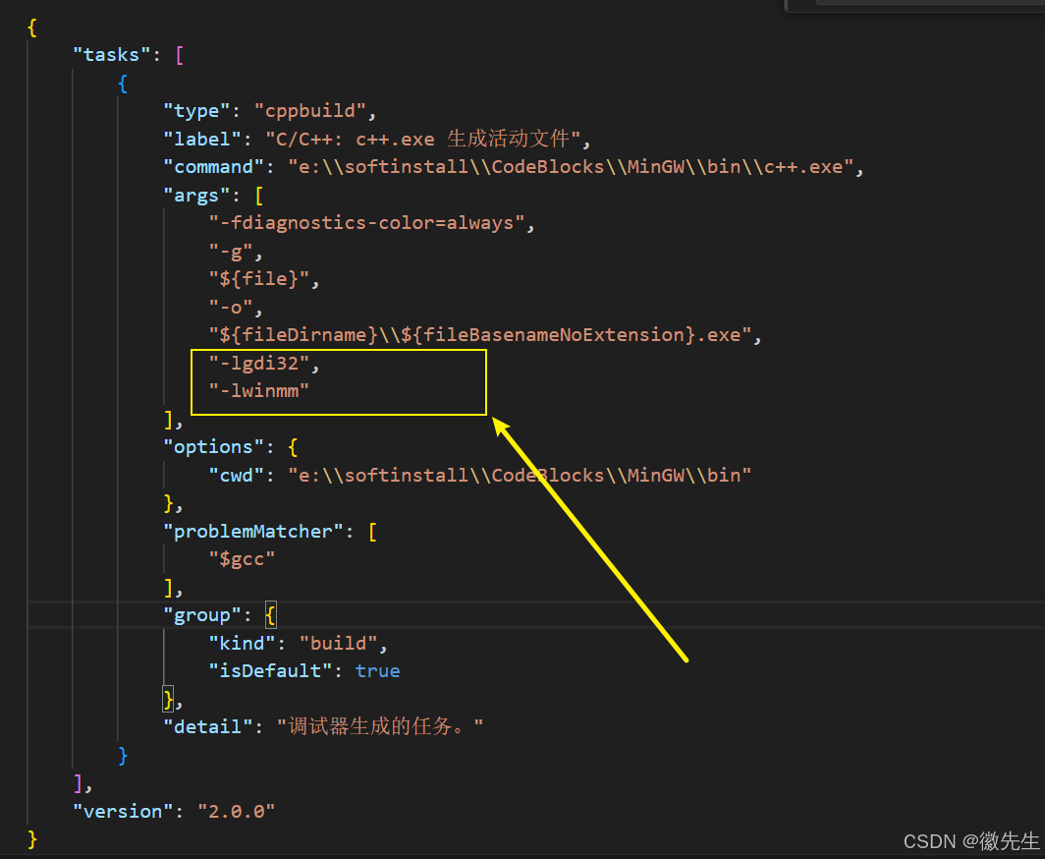
Task: Click the "-g" argument
Action: [231, 252]
